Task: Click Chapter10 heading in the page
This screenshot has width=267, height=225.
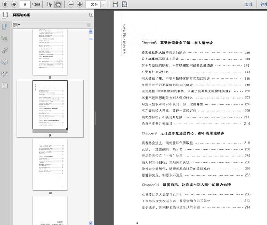Action: [x=186, y=185]
